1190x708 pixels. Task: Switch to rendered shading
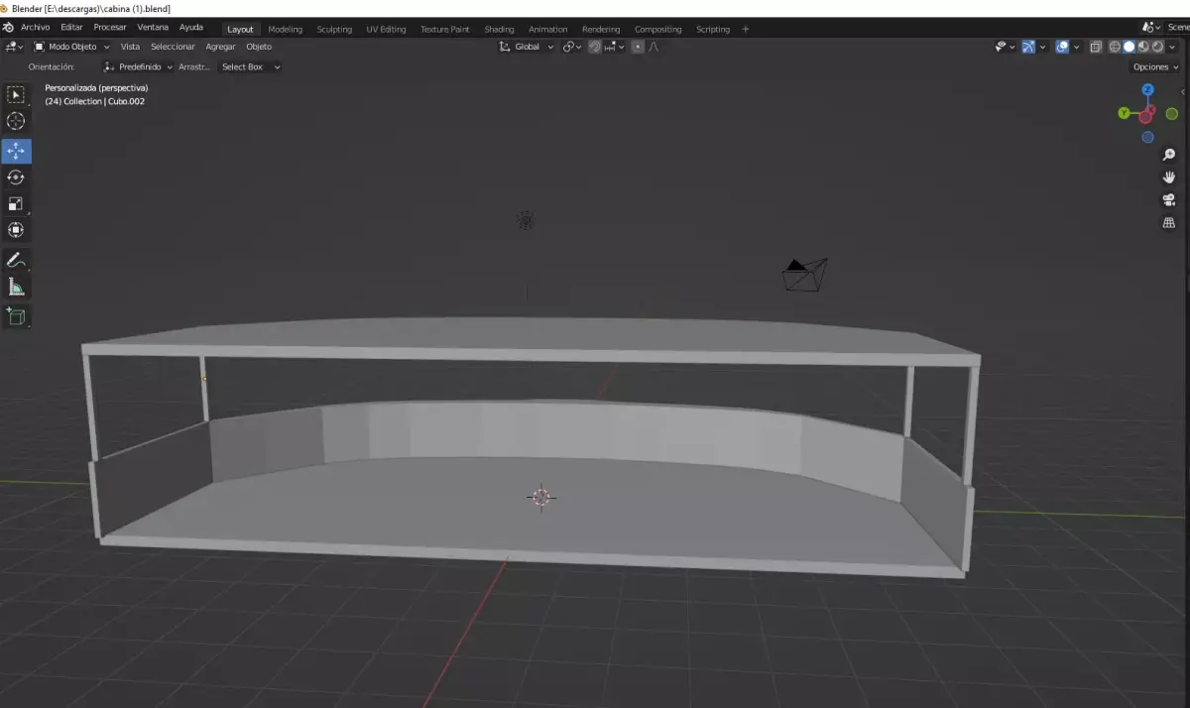coord(1157,47)
